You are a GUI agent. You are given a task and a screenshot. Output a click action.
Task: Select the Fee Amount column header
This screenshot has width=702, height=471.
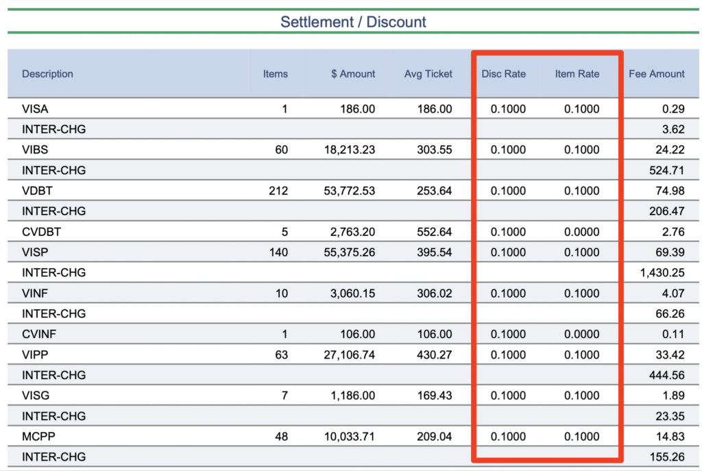coord(656,74)
